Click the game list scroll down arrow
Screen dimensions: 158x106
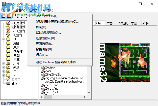[x=89, y=93]
